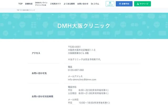Open ご利用ガイド in navigation
The width and height of the screenshot is (168, 105).
(55, 4)
